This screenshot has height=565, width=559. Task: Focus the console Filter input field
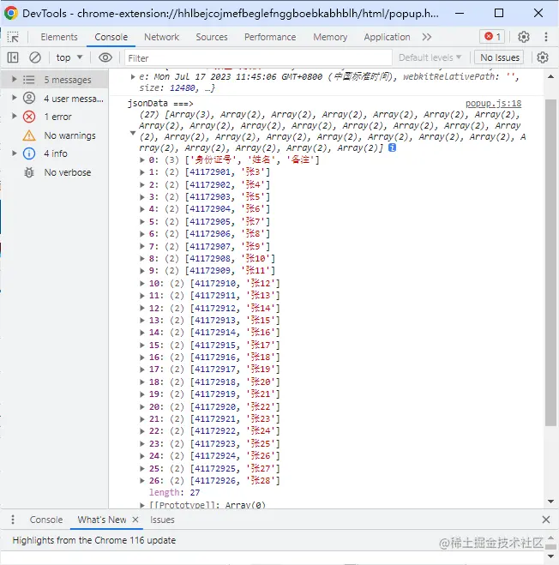[258, 58]
